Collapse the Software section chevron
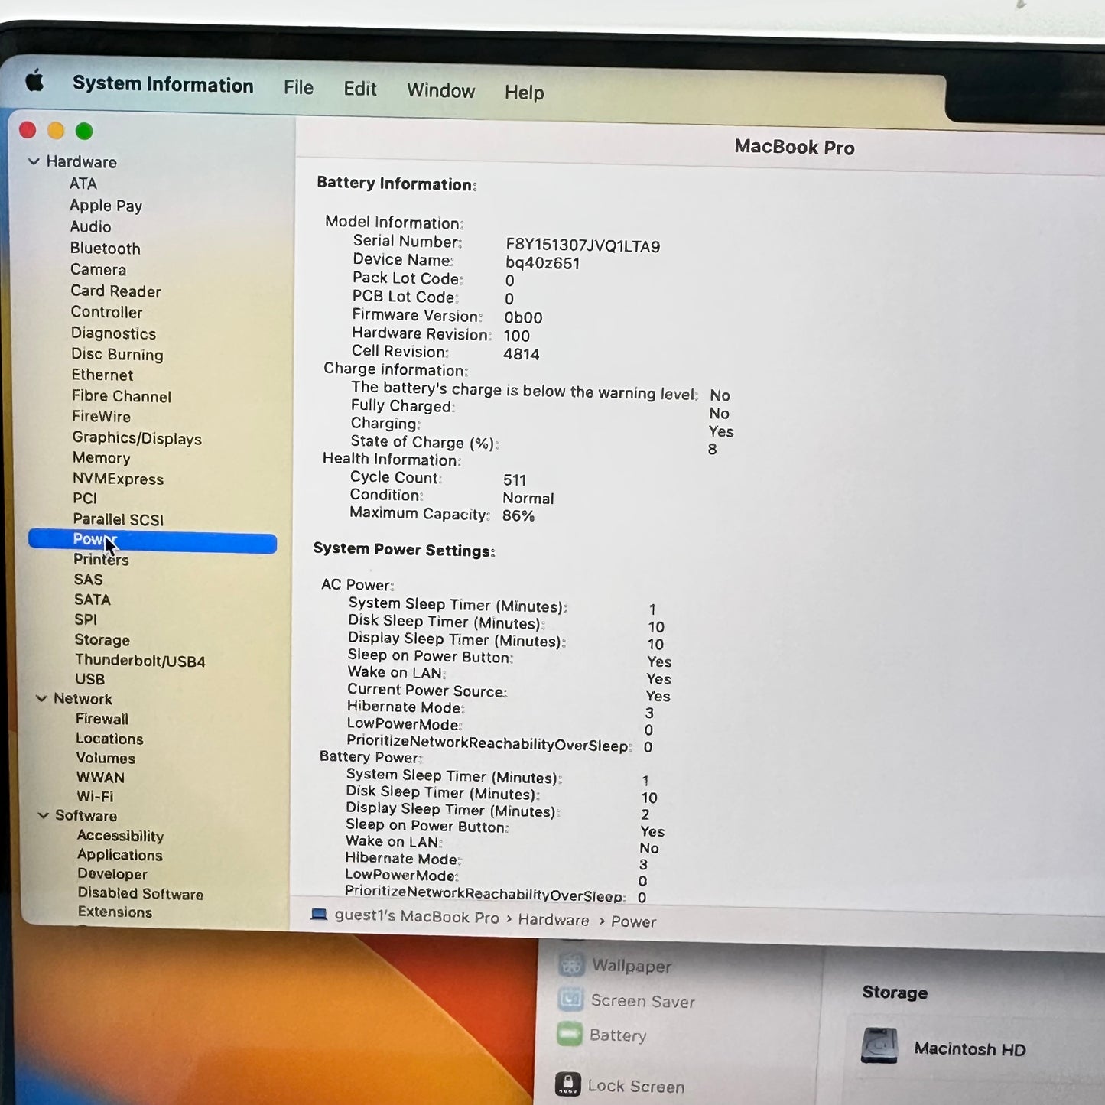This screenshot has height=1105, width=1105. pyautogui.click(x=44, y=815)
